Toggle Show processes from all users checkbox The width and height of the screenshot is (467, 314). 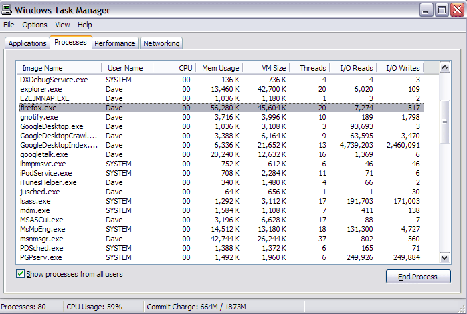tap(21, 274)
